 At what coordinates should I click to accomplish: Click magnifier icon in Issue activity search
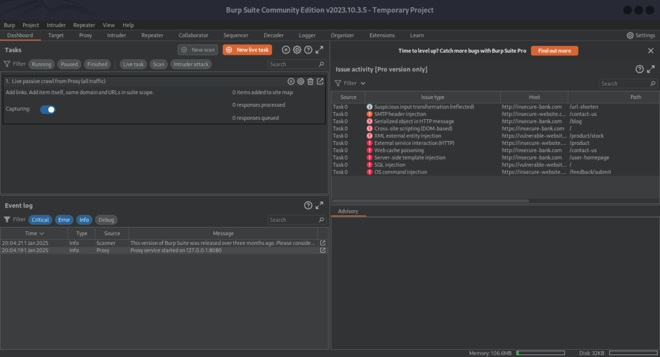click(x=653, y=83)
